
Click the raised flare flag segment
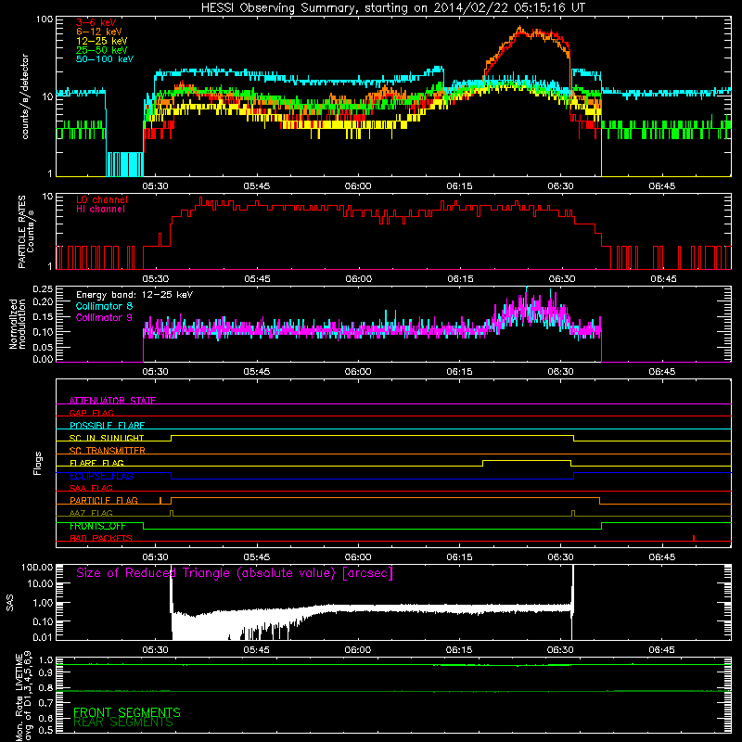pyautogui.click(x=527, y=460)
